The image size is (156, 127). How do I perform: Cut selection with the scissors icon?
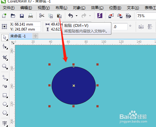point(42,16)
